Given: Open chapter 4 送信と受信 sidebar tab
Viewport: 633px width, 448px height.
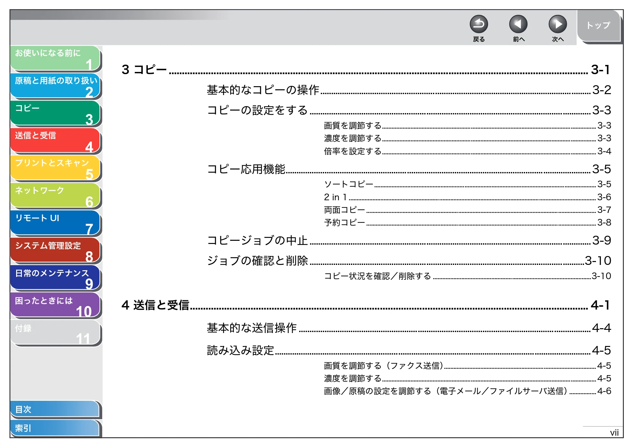Looking at the screenshot, I should pos(55,141).
